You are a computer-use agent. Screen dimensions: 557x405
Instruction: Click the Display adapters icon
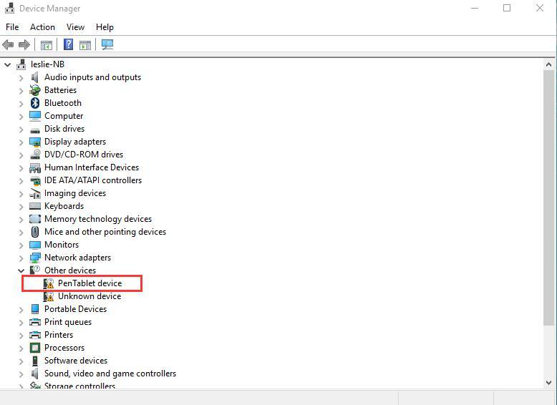(35, 142)
